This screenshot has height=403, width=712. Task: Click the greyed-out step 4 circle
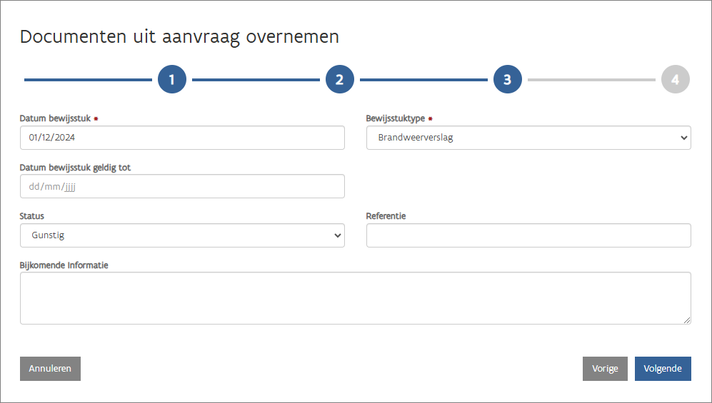(x=675, y=79)
